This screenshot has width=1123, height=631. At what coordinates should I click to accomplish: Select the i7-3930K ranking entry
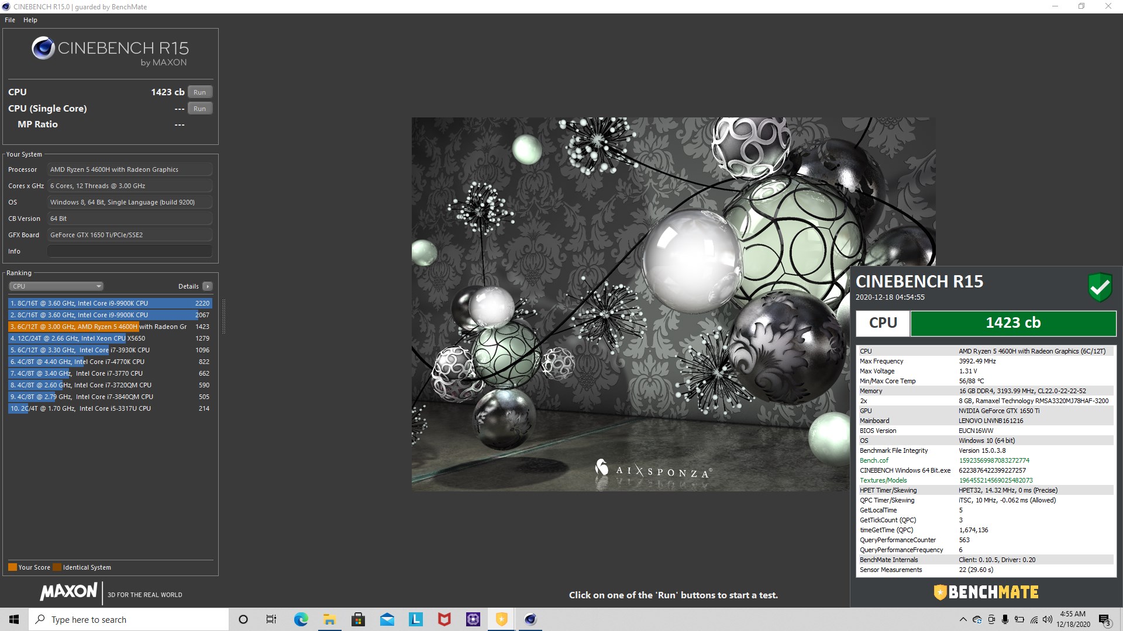[x=110, y=350]
